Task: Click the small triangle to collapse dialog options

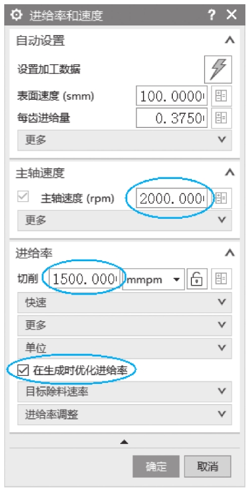Action: pyautogui.click(x=125, y=442)
